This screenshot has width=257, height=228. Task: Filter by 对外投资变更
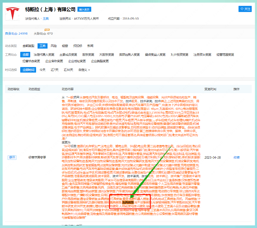pyautogui.click(x=180, y=55)
